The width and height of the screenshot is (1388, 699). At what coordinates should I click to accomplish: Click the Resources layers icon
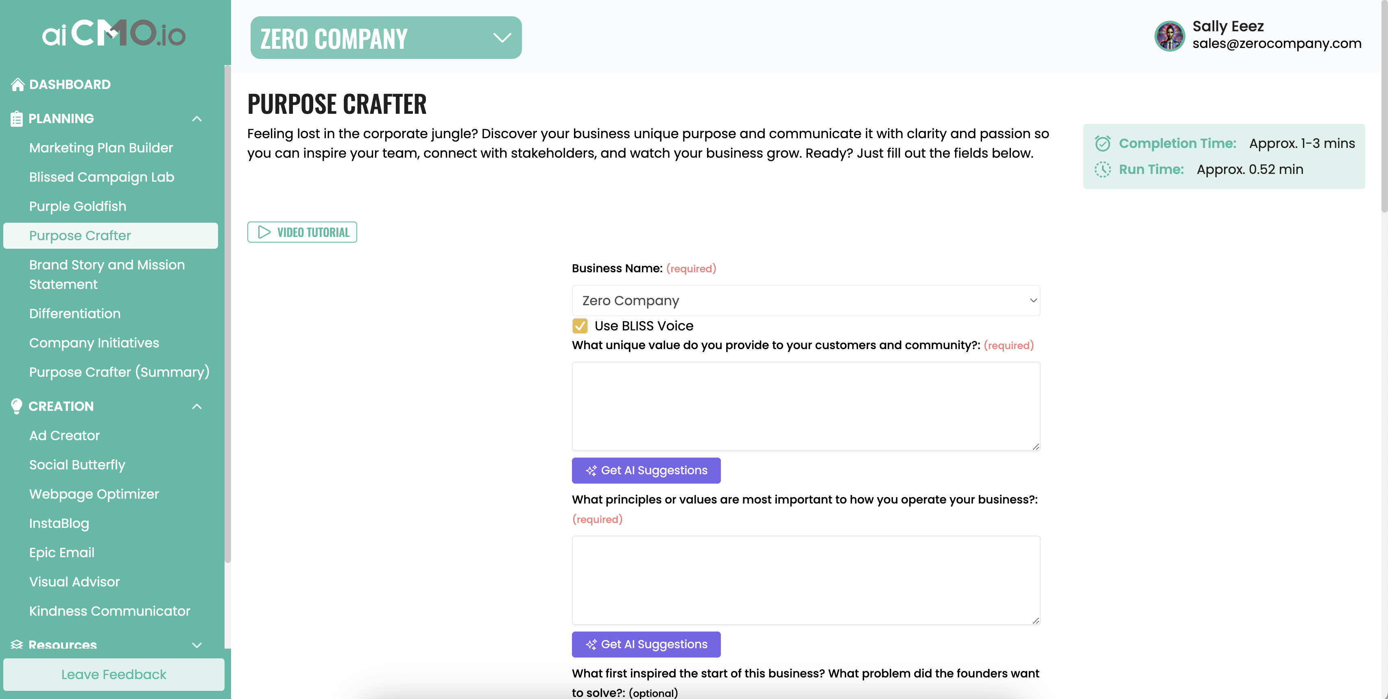[x=17, y=644]
